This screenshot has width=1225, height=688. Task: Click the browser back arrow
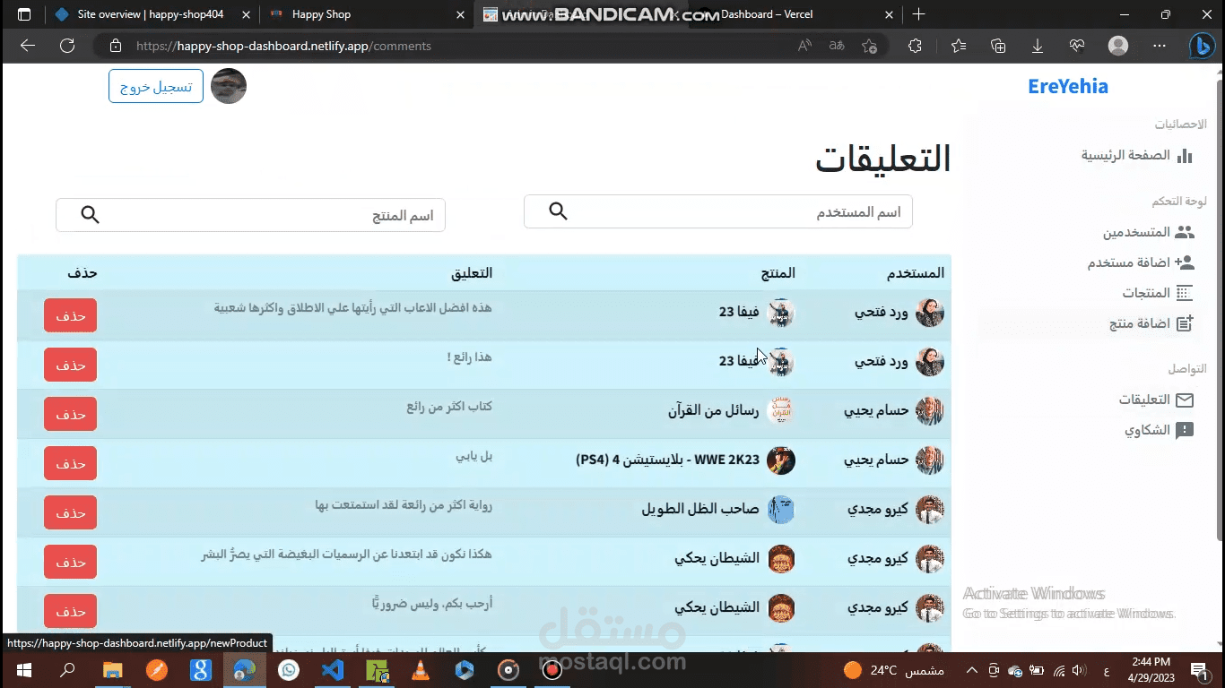pyautogui.click(x=28, y=46)
